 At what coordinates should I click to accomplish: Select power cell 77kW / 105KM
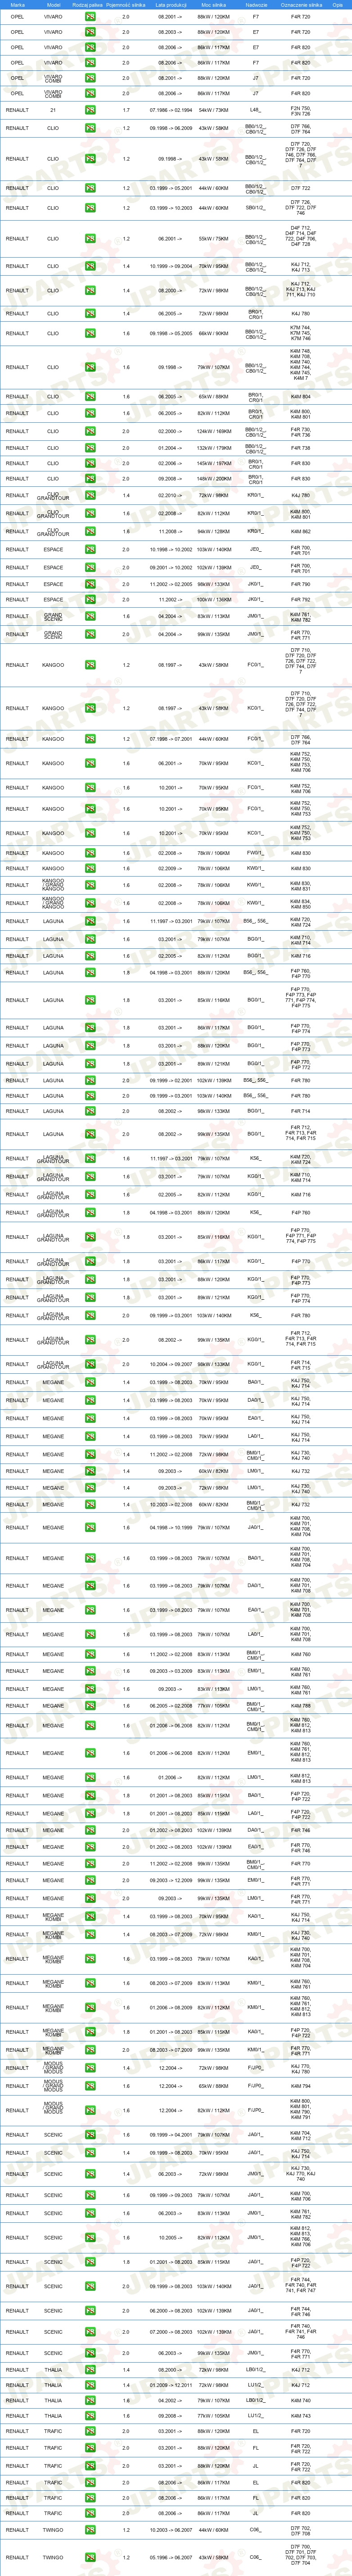click(213, 2416)
